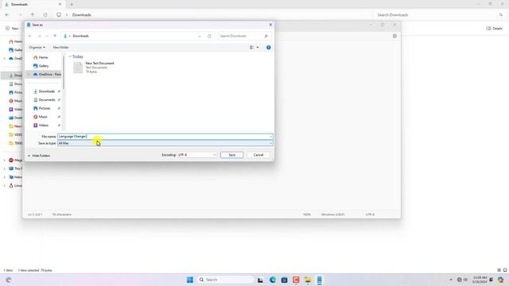Click the UTF-8 entry in Notepad status bar
This screenshot has width=509, height=286.
click(370, 214)
